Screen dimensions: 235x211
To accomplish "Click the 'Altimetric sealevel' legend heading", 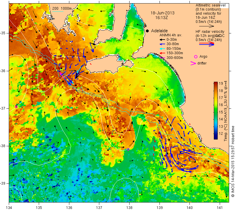I will click(x=210, y=5).
